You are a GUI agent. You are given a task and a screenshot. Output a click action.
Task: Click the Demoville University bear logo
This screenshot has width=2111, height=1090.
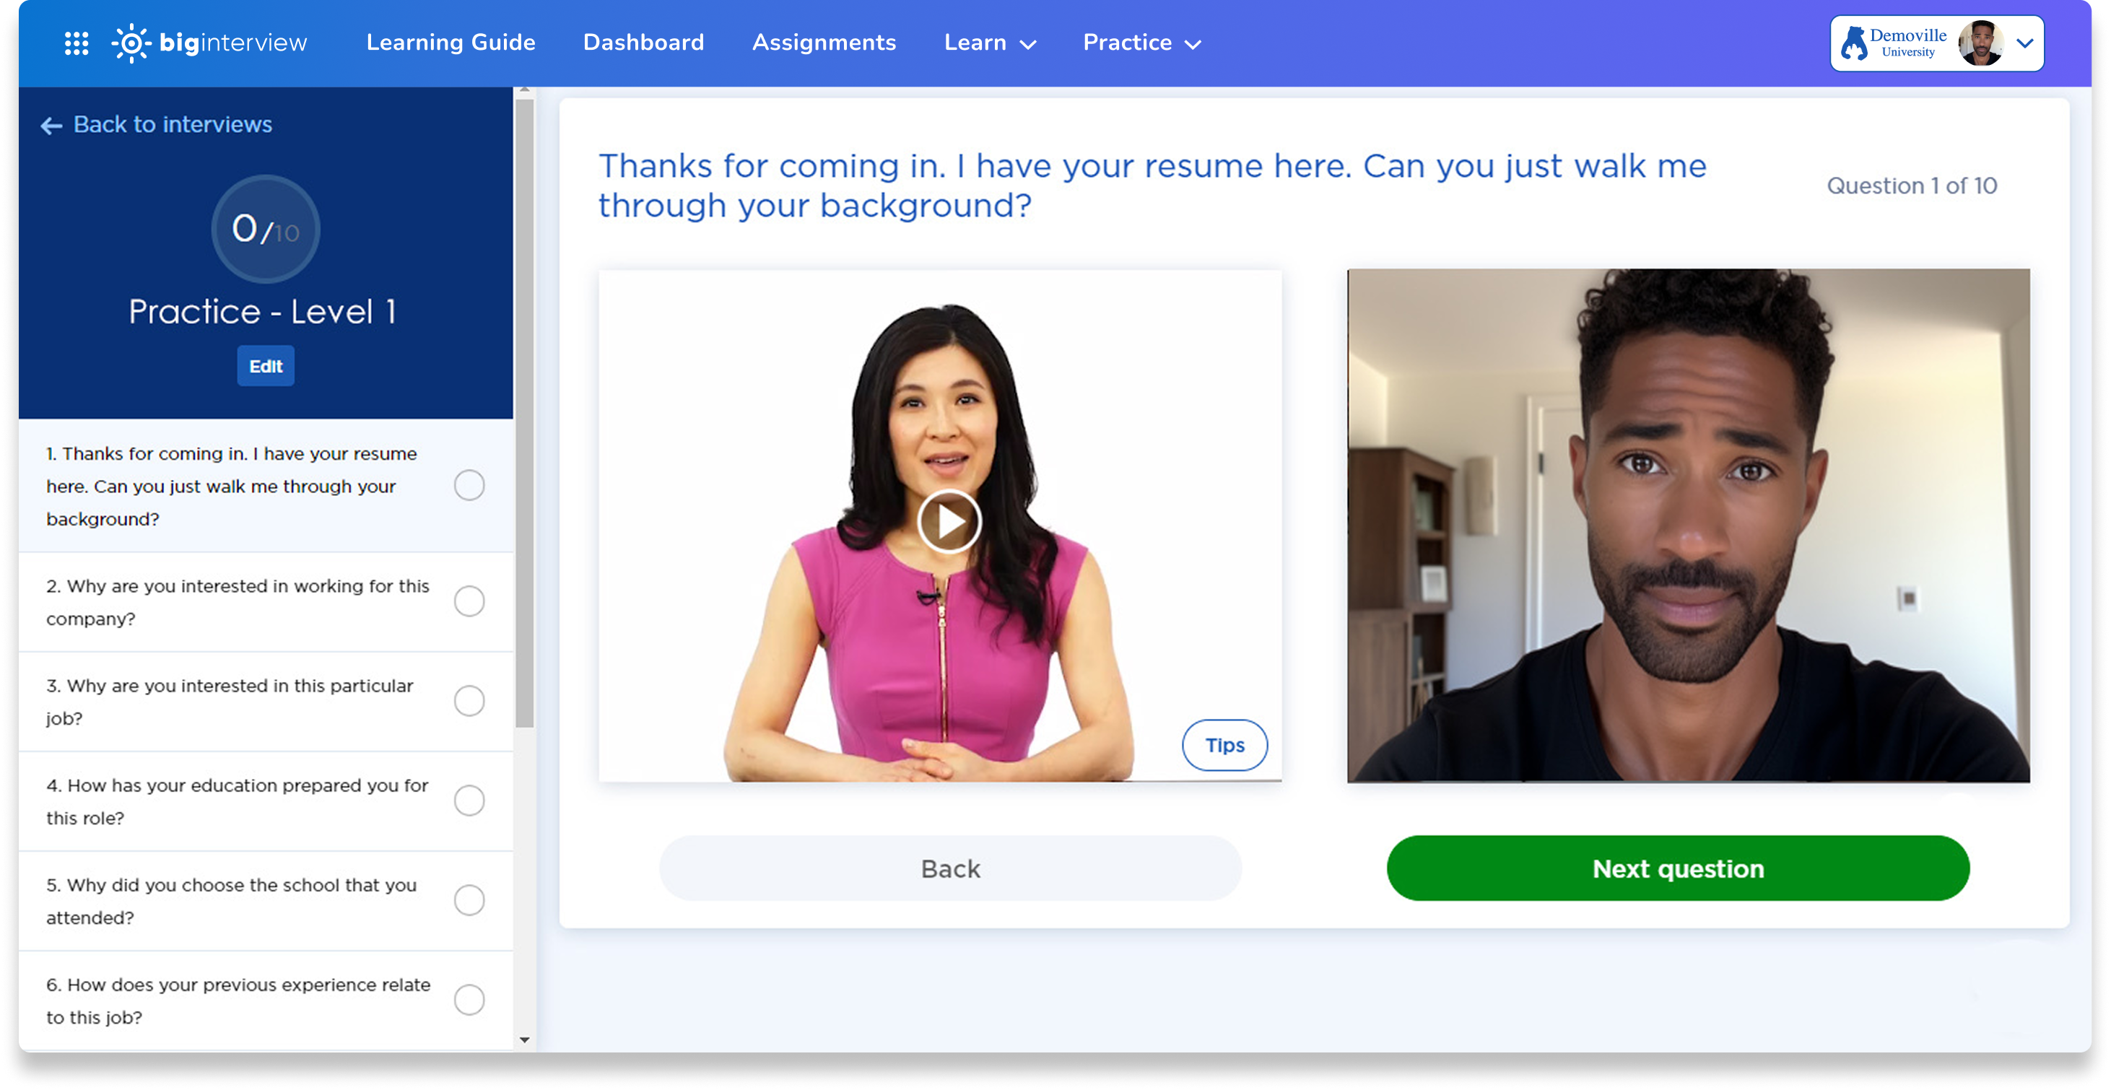pyautogui.click(x=1855, y=43)
